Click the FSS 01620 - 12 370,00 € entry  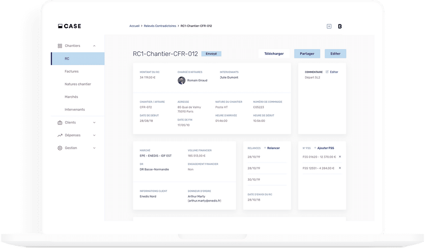319,157
